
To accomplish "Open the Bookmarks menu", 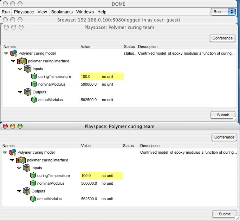I will click(62, 12).
